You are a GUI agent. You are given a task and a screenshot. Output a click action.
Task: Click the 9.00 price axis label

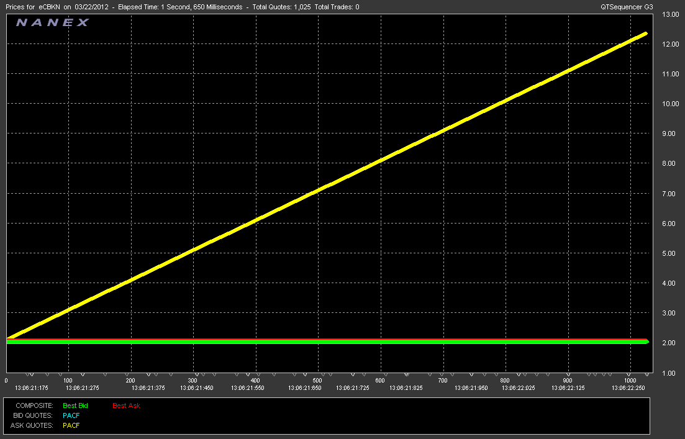coord(669,134)
